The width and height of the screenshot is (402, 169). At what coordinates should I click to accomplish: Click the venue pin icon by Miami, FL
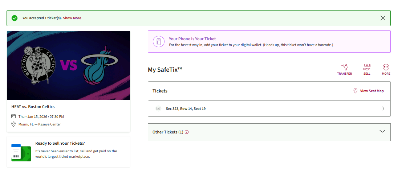point(13,124)
